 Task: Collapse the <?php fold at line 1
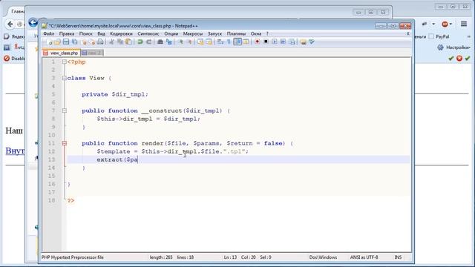pos(65,62)
